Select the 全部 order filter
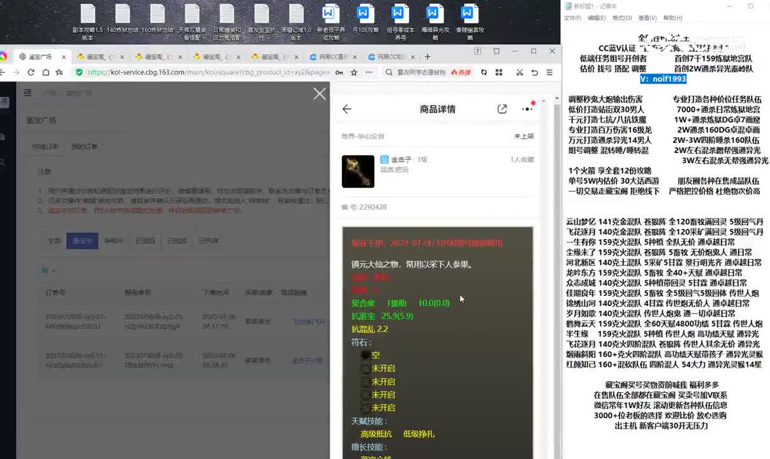 pos(54,241)
